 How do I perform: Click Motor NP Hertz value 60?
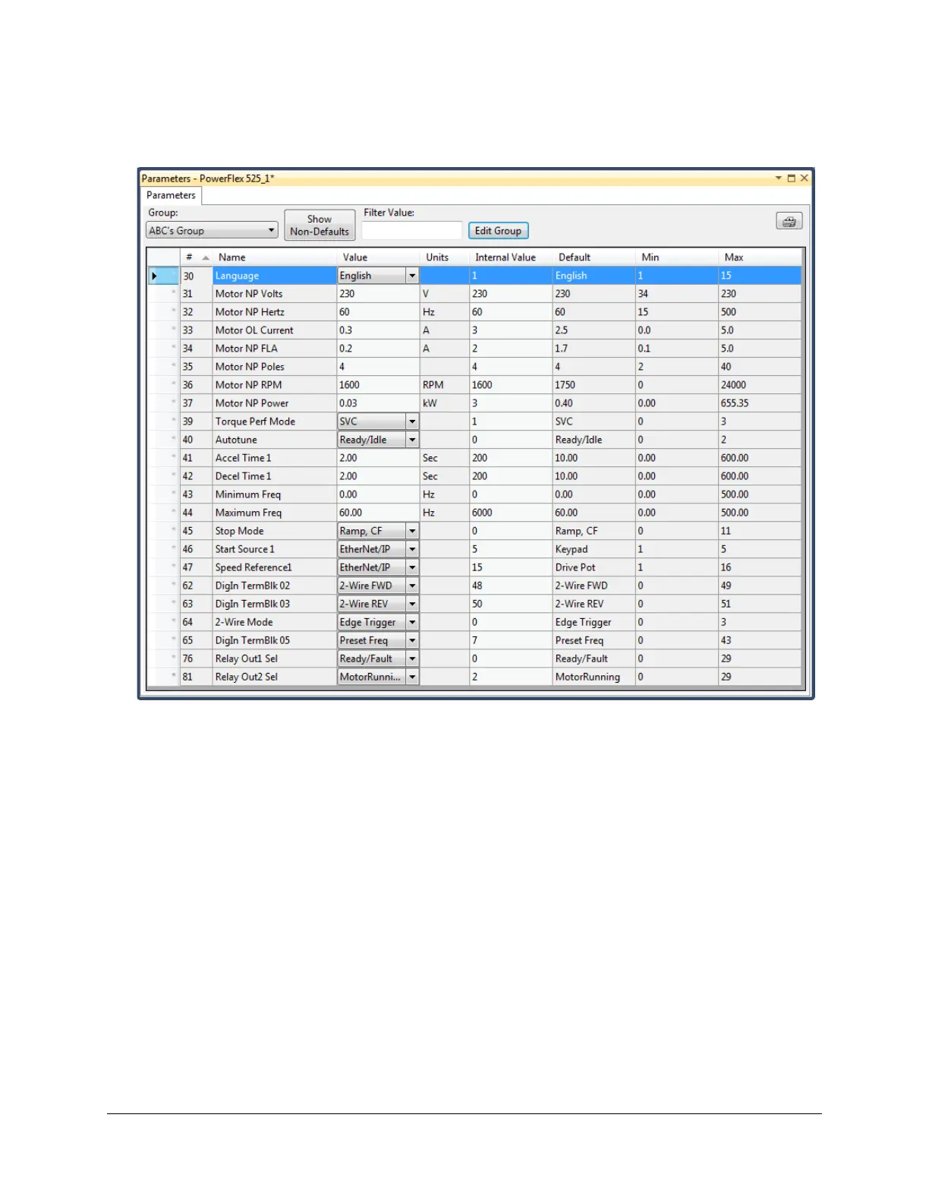click(x=378, y=312)
